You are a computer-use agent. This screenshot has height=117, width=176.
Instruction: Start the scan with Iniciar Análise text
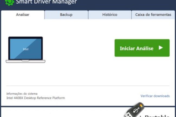[136, 48]
